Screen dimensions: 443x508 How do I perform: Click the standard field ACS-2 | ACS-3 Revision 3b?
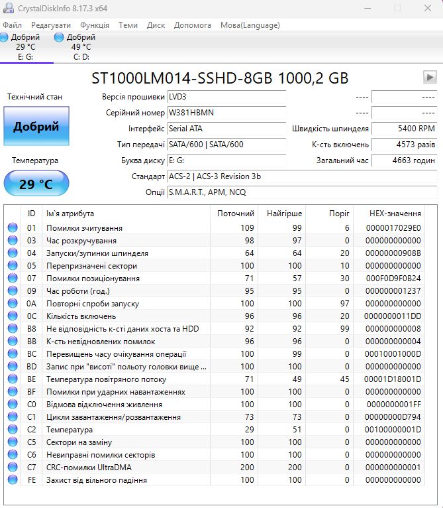[302, 176]
